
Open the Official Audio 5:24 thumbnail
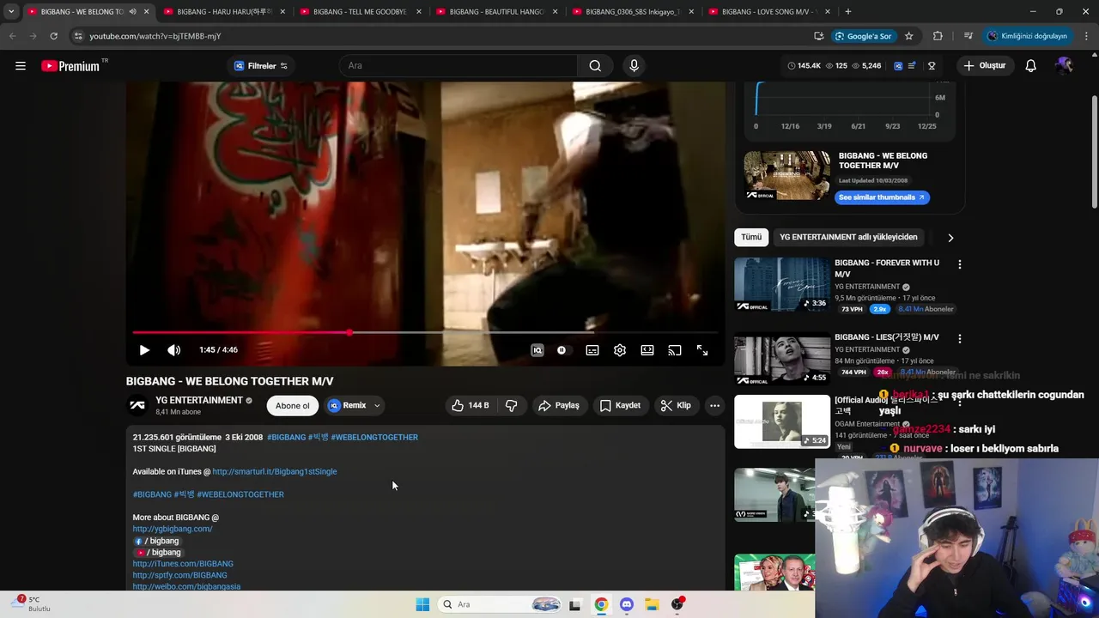782,421
